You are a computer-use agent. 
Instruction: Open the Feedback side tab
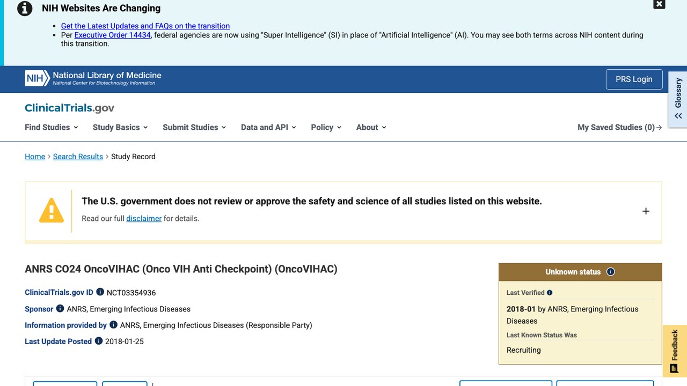(x=675, y=351)
